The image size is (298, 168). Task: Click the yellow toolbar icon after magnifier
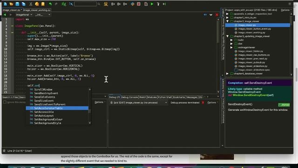(106, 4)
